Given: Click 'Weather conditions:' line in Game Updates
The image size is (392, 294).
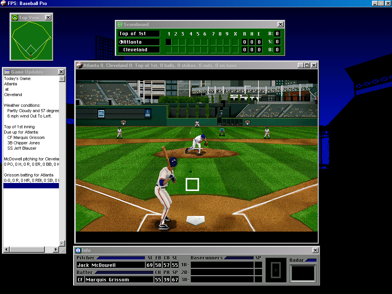Looking at the screenshot, I should (22, 106).
